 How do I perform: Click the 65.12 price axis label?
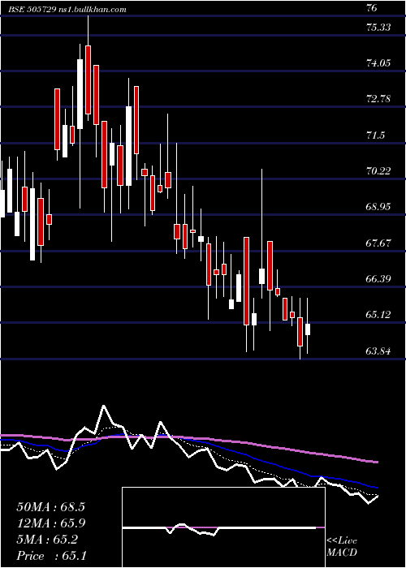click(378, 315)
